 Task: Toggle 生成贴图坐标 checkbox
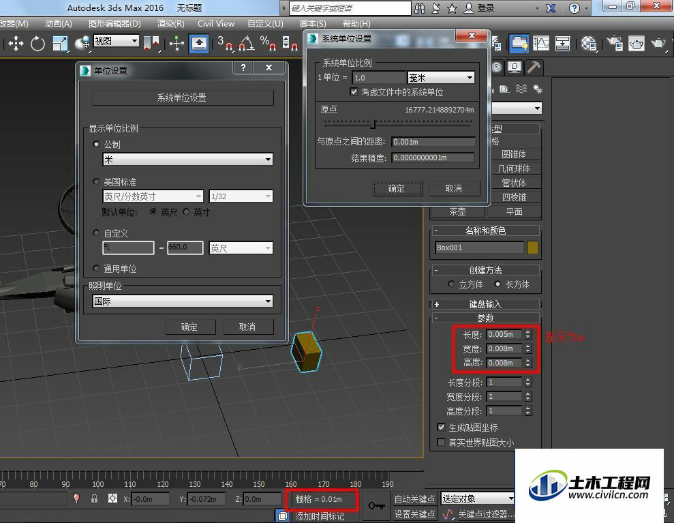[441, 427]
